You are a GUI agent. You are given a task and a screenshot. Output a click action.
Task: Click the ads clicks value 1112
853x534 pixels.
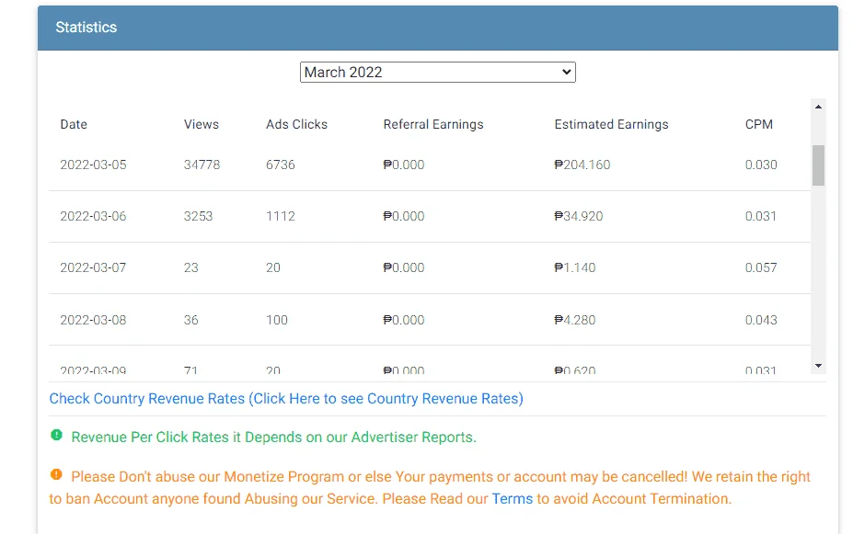coord(280,216)
